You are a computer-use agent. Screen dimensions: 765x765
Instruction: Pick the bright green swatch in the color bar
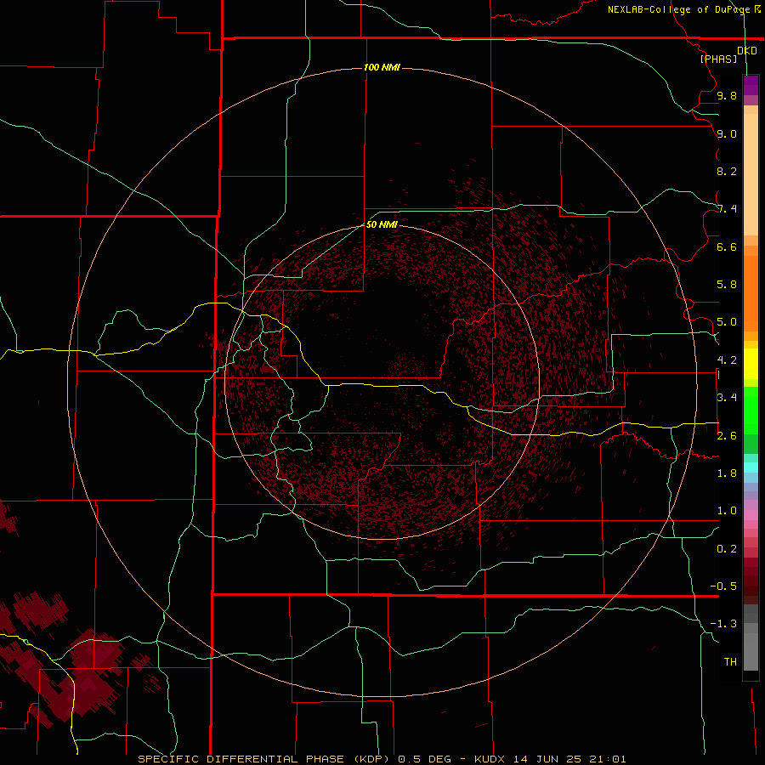[x=751, y=410]
